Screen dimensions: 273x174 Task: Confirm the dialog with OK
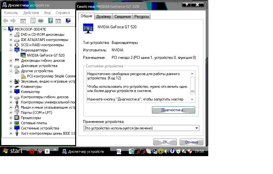coord(165,142)
